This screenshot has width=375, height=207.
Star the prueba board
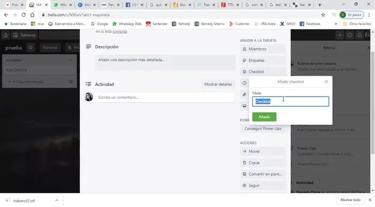[x=31, y=48]
